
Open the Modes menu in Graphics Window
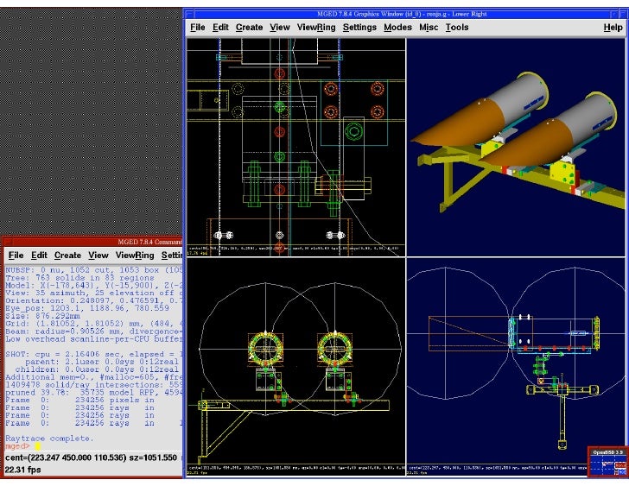pyautogui.click(x=397, y=28)
